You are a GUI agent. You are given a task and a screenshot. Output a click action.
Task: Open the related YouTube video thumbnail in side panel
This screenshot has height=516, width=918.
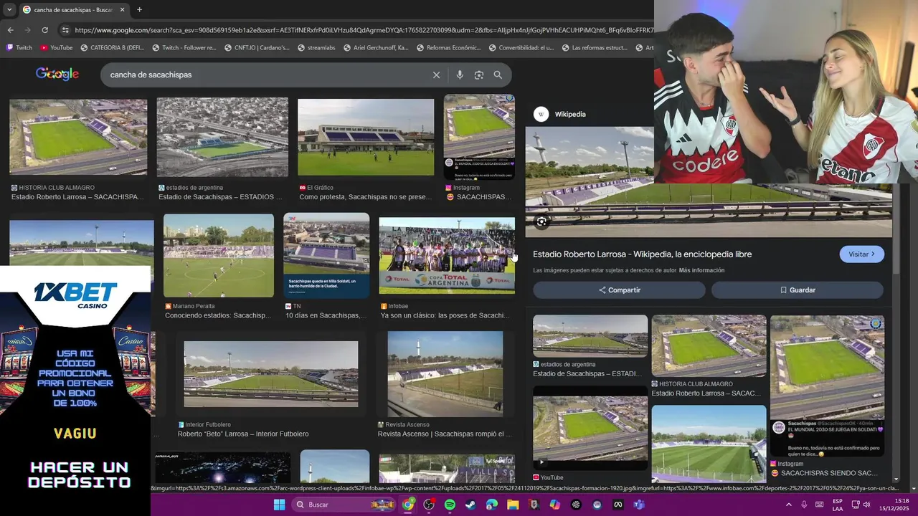click(x=590, y=428)
